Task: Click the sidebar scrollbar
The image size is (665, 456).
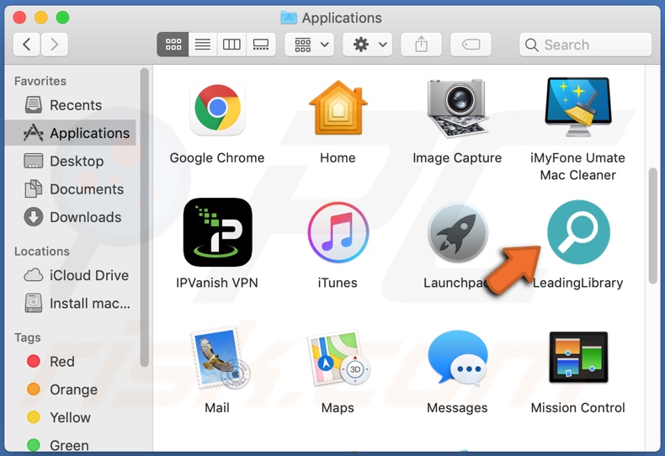Action: (x=144, y=217)
